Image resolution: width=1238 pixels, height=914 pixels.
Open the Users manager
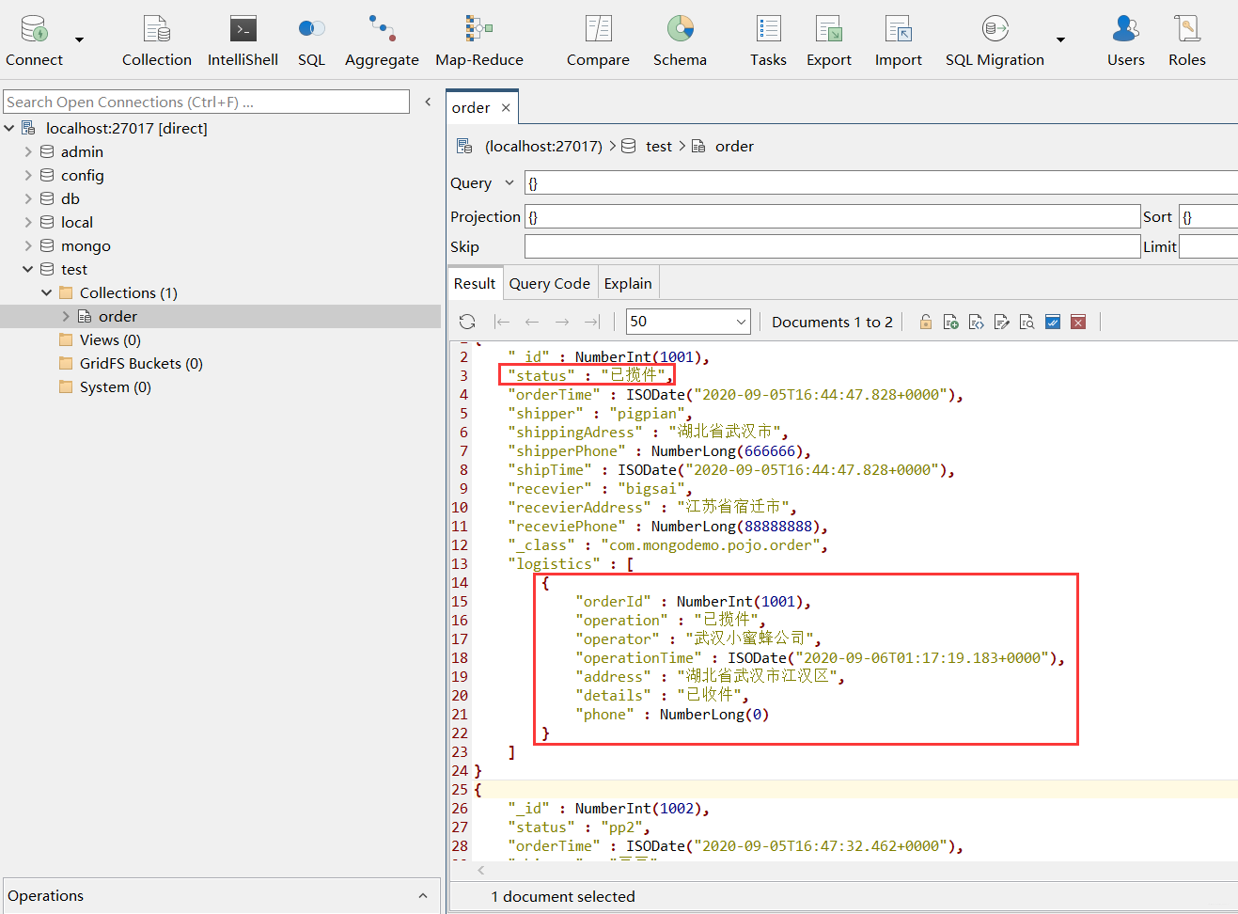pos(1125,41)
